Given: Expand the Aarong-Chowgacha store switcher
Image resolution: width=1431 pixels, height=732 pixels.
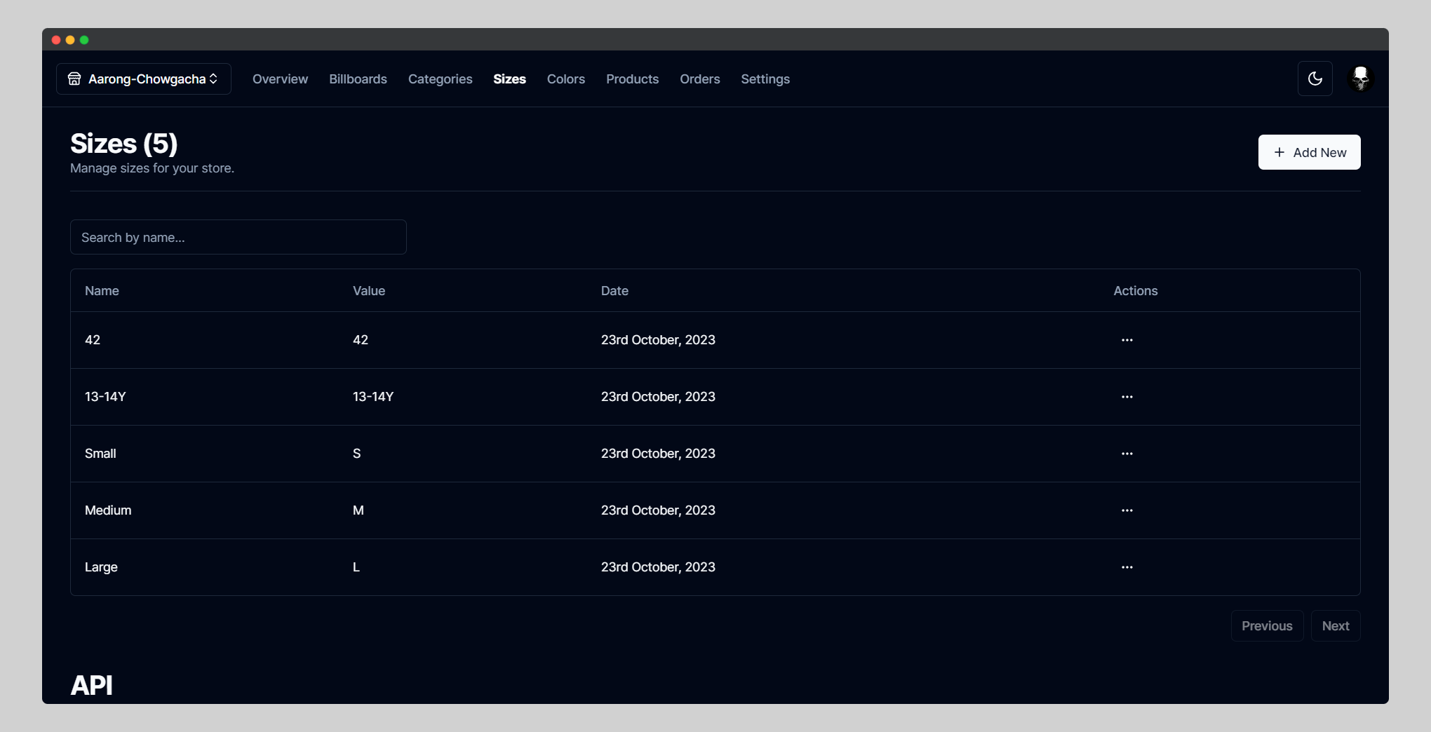Looking at the screenshot, I should [144, 79].
